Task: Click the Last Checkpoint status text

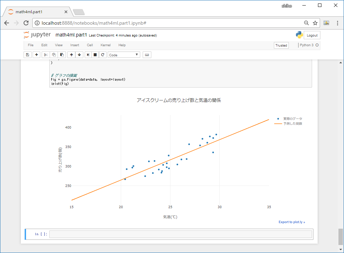Action: [123, 35]
